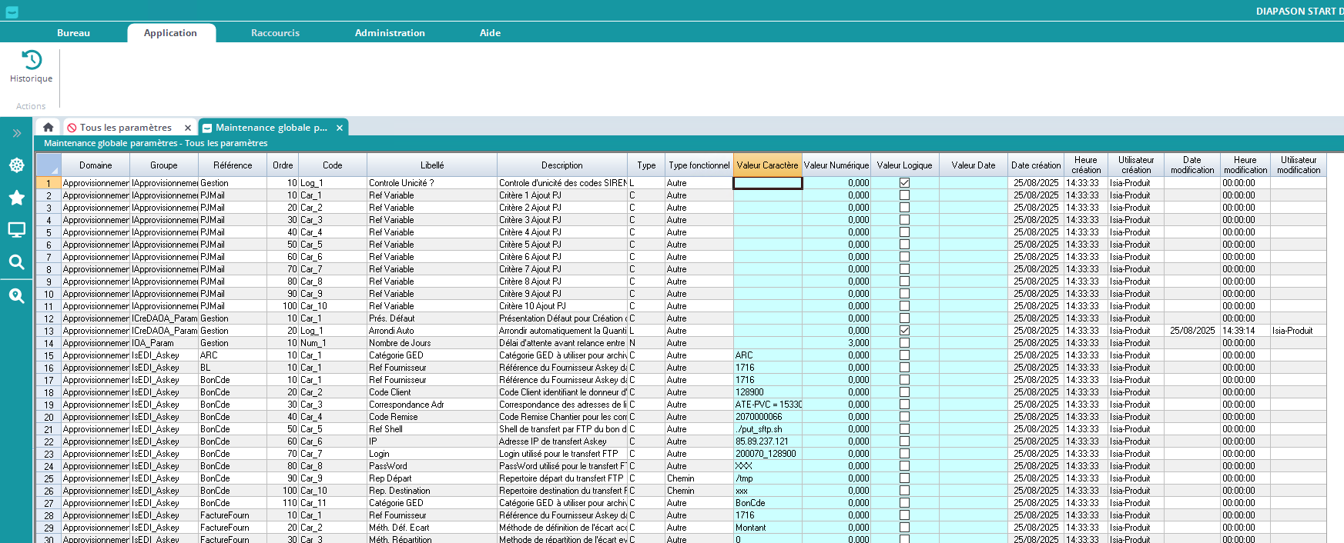Click the location search icon in sidebar

pyautogui.click(x=16, y=296)
